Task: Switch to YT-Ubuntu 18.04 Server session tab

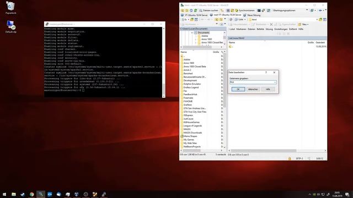Action: (x=194, y=15)
